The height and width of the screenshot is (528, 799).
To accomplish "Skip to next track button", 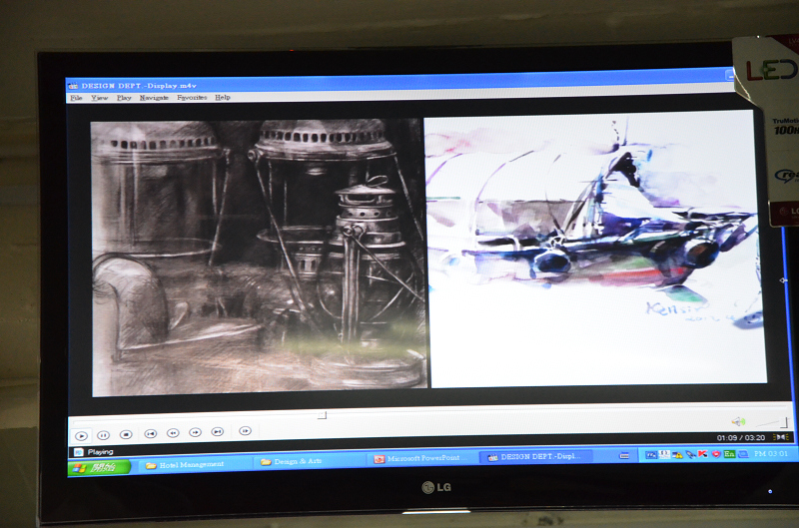I will click(x=218, y=432).
